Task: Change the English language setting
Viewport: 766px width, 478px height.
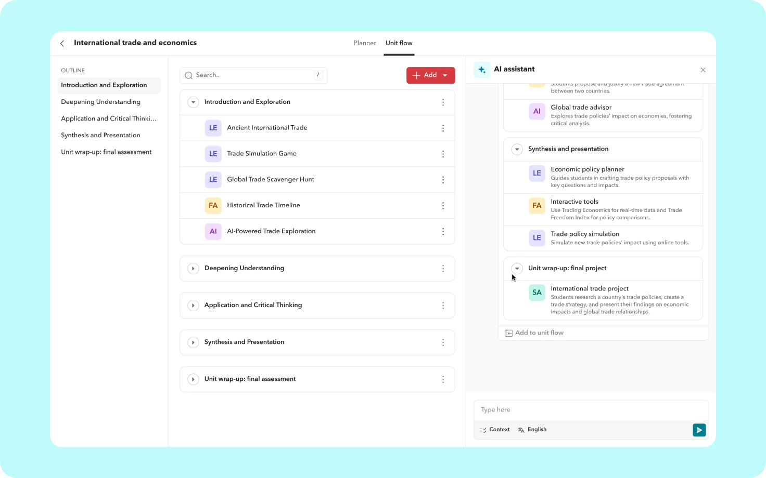Action: pos(532,430)
